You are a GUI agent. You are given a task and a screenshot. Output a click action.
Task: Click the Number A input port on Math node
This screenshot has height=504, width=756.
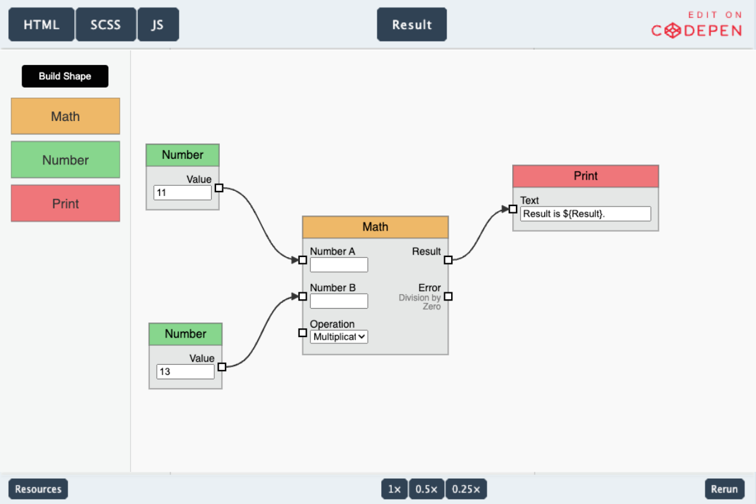pyautogui.click(x=302, y=260)
